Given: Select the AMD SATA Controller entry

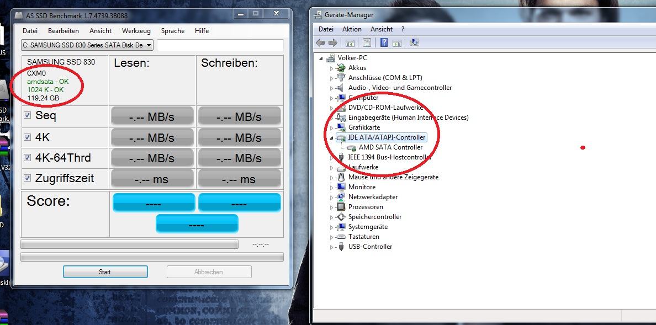Looking at the screenshot, I should [x=390, y=147].
